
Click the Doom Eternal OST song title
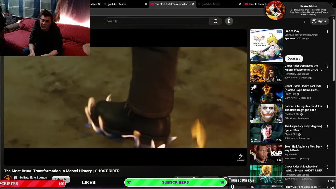point(308,12)
